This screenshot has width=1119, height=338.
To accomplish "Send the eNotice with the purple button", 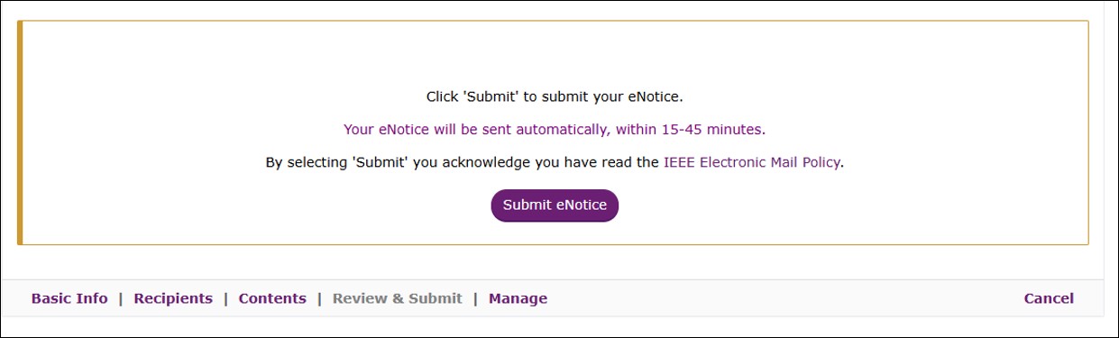I will pos(555,206).
